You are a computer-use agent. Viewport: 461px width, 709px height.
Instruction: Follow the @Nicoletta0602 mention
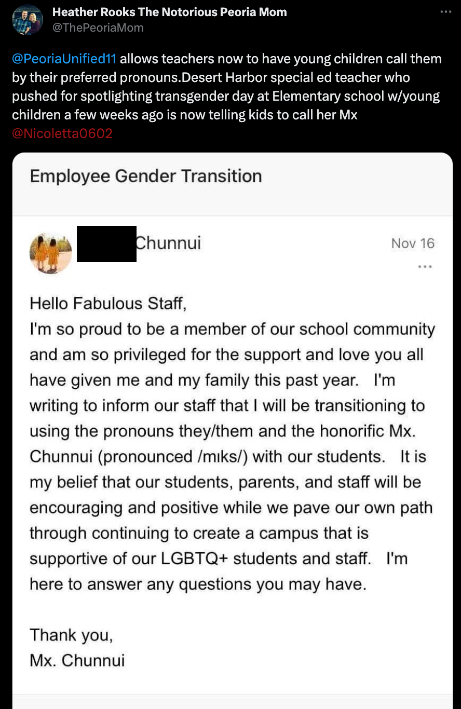click(62, 133)
